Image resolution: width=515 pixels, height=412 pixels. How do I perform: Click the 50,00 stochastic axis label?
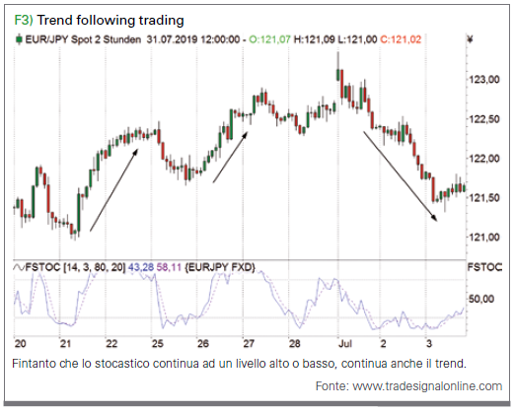point(481,299)
